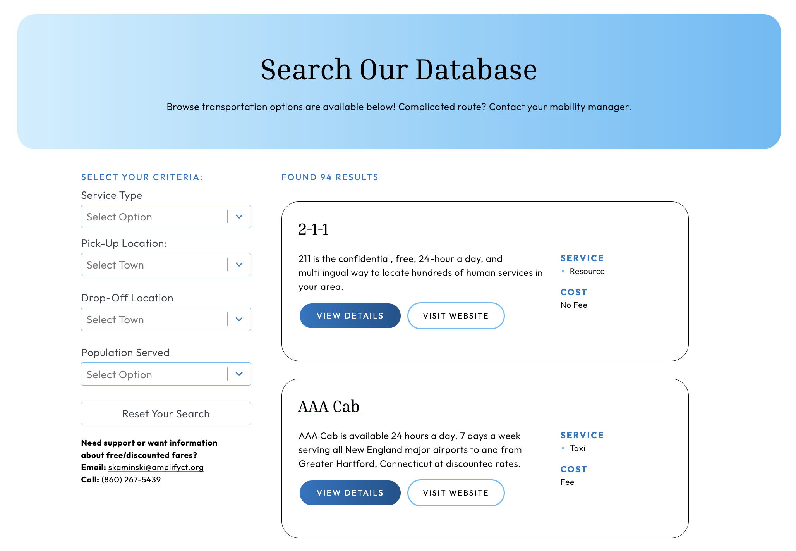Open the Service Type chevron icon

239,217
